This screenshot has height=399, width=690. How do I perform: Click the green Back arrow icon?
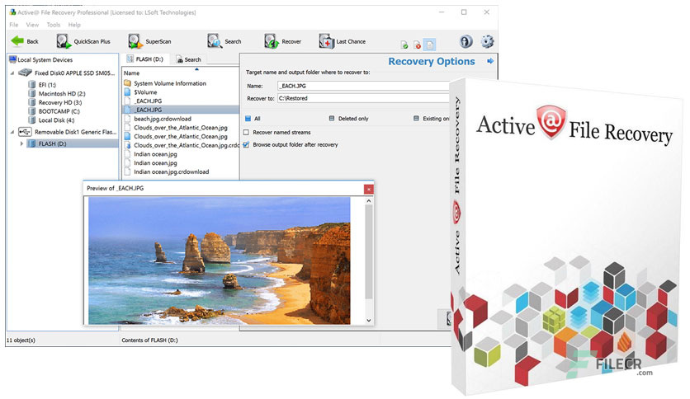point(17,41)
